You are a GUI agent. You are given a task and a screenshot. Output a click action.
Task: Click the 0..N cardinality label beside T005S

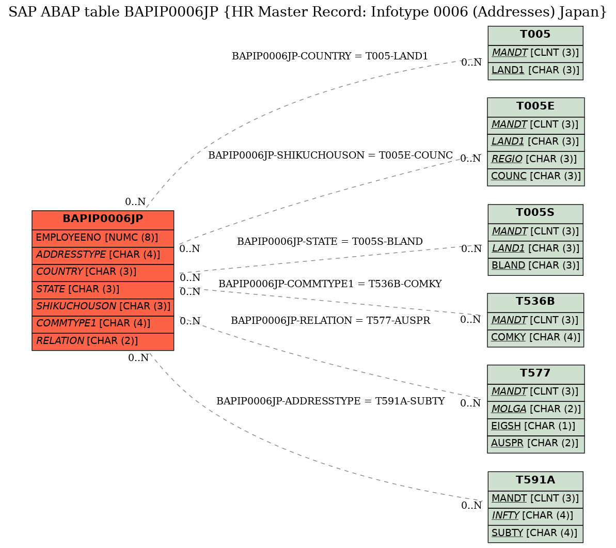tap(471, 249)
